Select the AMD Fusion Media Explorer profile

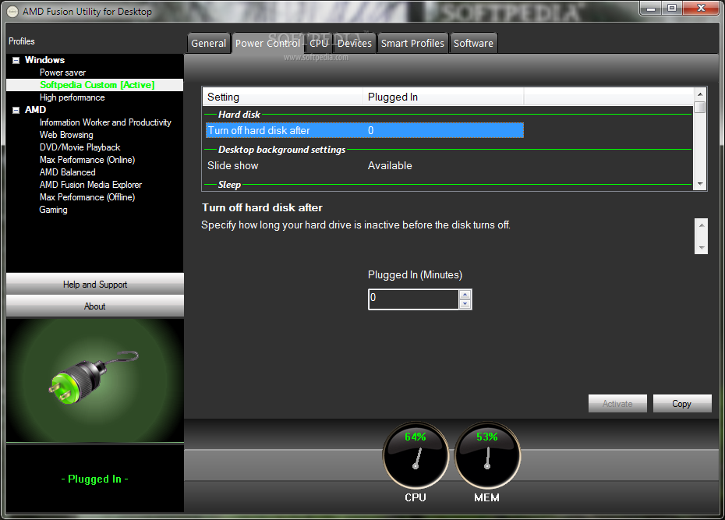90,185
